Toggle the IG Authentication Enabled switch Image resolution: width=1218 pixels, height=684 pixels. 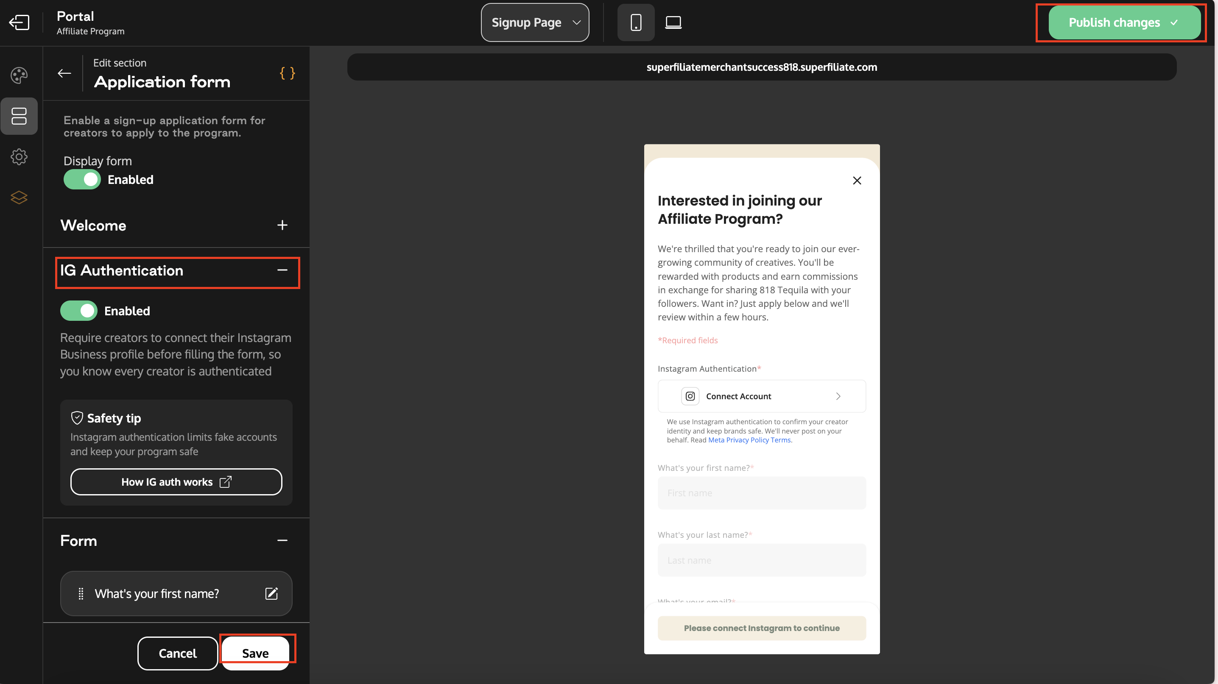click(x=79, y=311)
